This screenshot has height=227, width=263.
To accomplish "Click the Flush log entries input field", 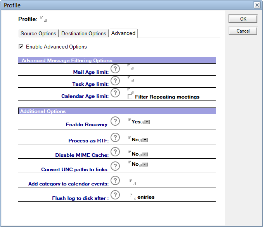I will [x=133, y=197].
